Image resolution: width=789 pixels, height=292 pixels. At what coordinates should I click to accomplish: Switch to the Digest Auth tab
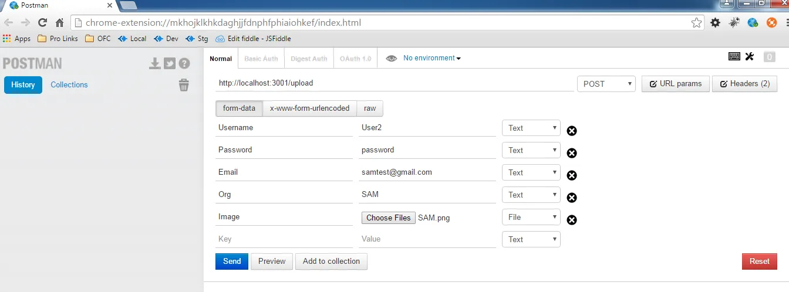pos(309,59)
